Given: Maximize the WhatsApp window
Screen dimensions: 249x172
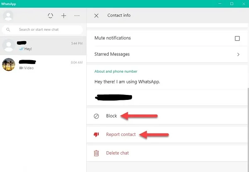Looking at the screenshot, I should 232,4.
